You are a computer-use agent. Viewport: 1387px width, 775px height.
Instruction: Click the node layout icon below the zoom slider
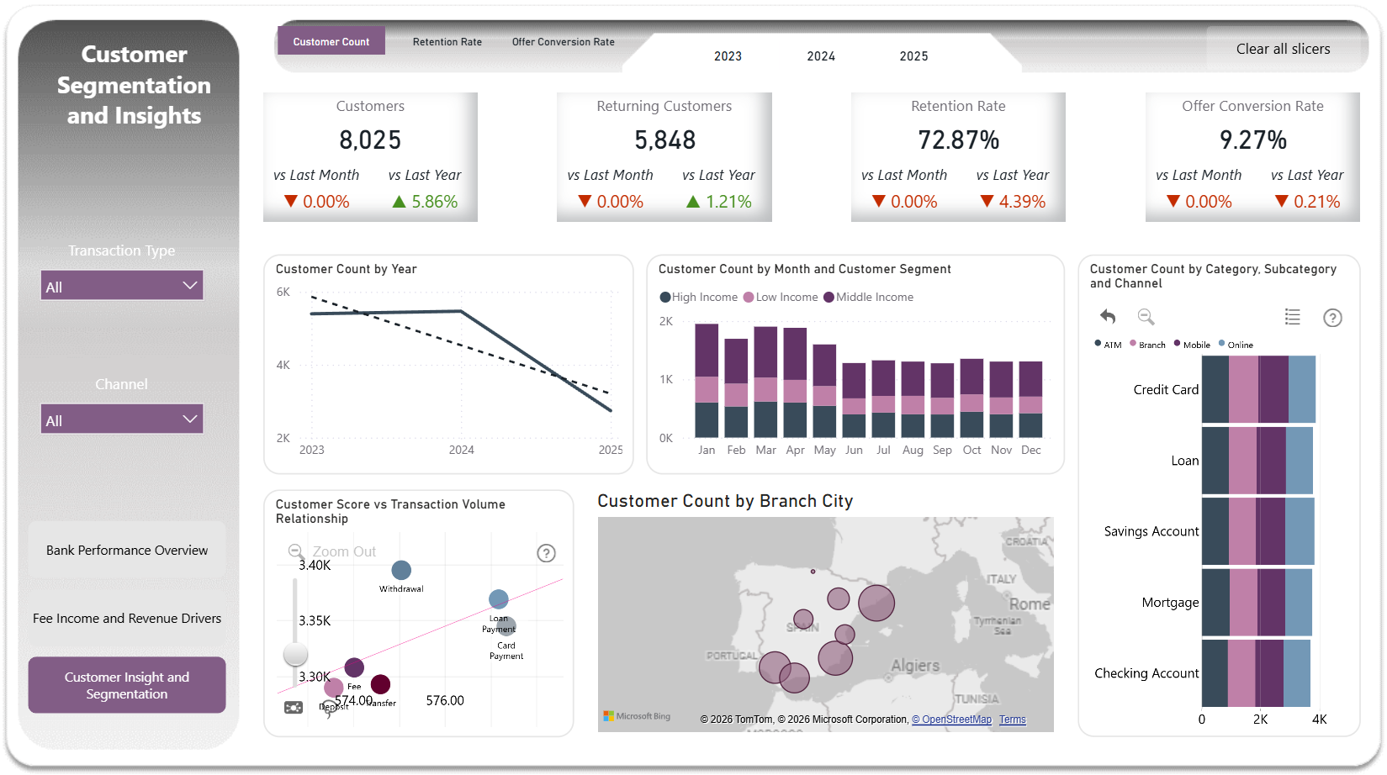[294, 708]
